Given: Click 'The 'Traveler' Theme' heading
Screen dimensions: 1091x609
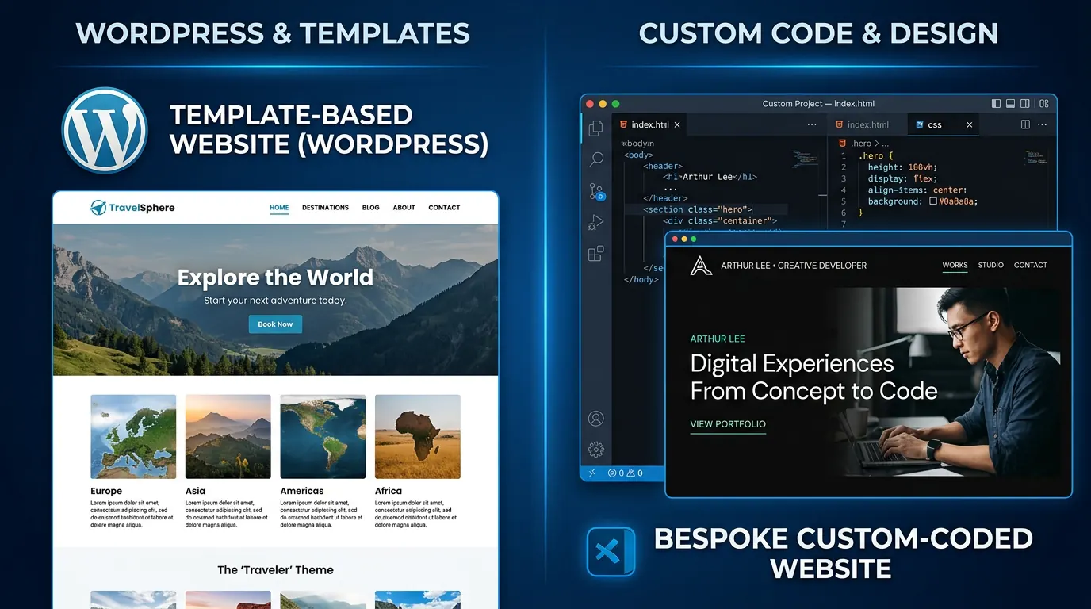Looking at the screenshot, I should click(x=275, y=570).
